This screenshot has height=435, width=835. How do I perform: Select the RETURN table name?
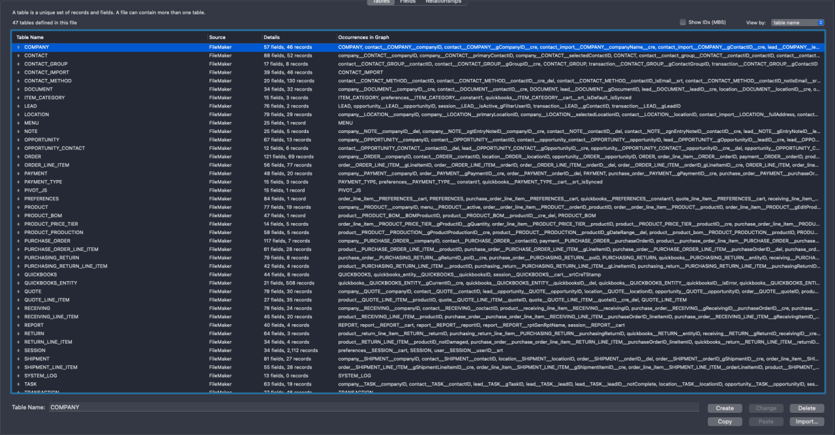click(34, 333)
